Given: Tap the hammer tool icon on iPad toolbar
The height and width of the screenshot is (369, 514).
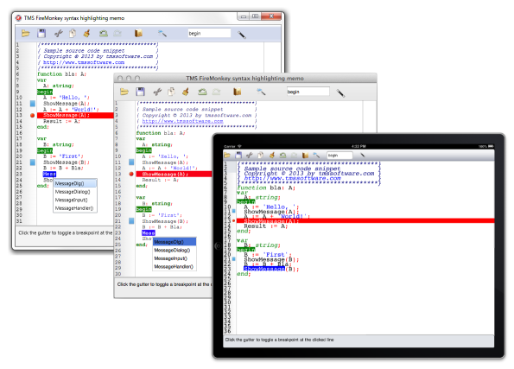Looking at the screenshot, I should [316, 155].
